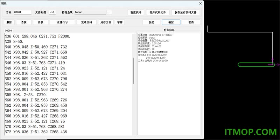The height and width of the screenshot is (140, 280).
Task: Click the green keyway slot toolpath in viewport
Action: (256, 65)
